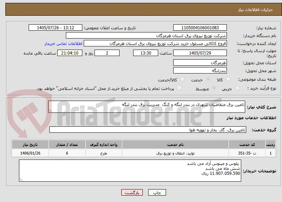This screenshot has height=202, width=282.
Task: Click the delivery city field بندرلنگه
Action: pos(200,70)
